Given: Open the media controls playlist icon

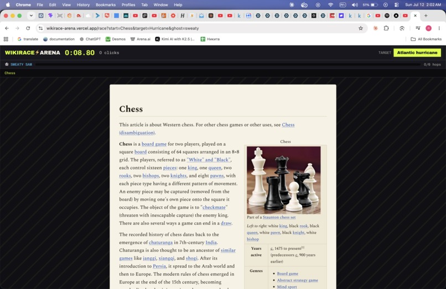Looking at the screenshot, I should 418,28.
